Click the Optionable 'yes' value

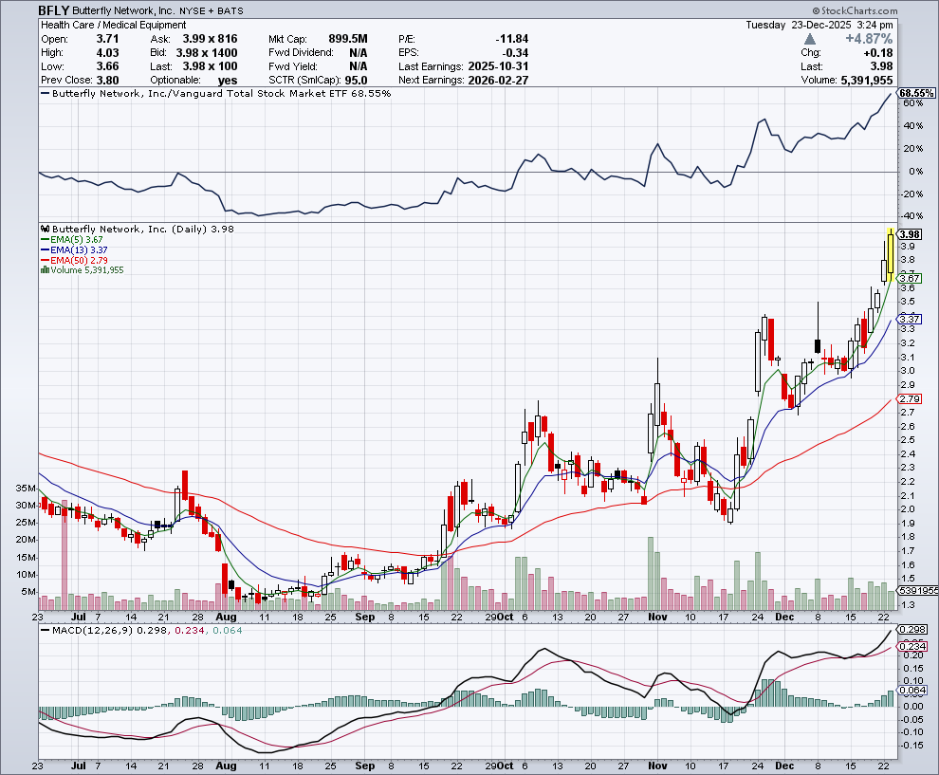click(x=228, y=81)
